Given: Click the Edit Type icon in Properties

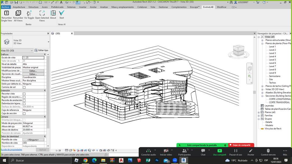Looking at the screenshot, I should click(x=36, y=50).
